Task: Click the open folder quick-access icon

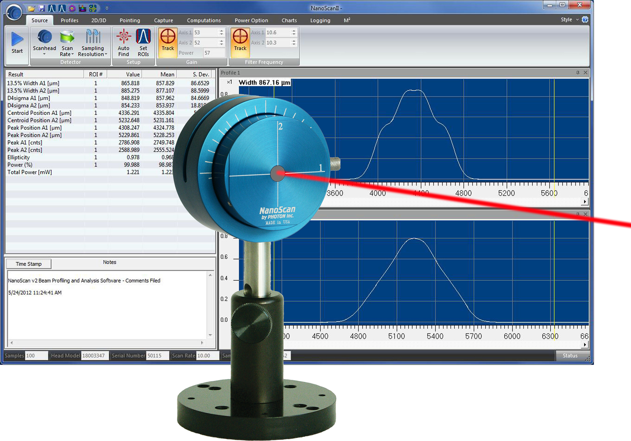Action: click(x=31, y=8)
